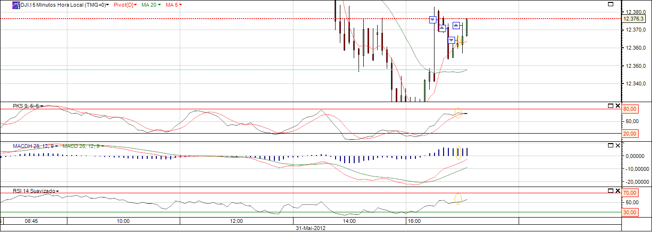This screenshot has width=652, height=240.
Task: Open the MA 5 indicator dropdown
Action: pos(180,4)
